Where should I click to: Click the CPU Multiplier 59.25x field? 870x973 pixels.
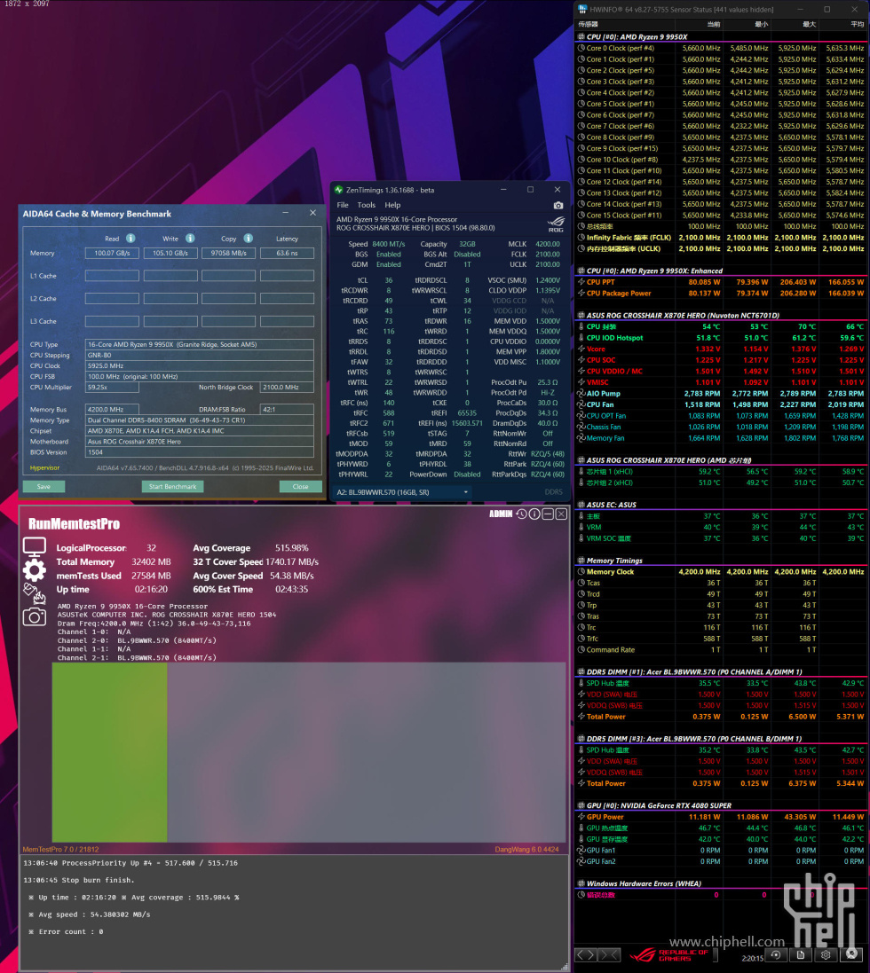(112, 388)
